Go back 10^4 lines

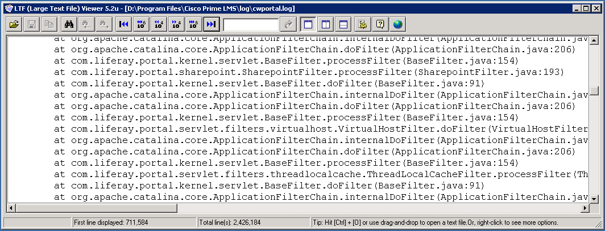pos(159,24)
